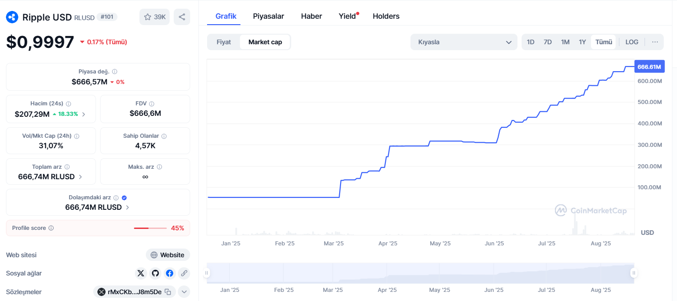Image resolution: width=677 pixels, height=301 pixels.
Task: Open the Website link button
Action: (x=168, y=255)
